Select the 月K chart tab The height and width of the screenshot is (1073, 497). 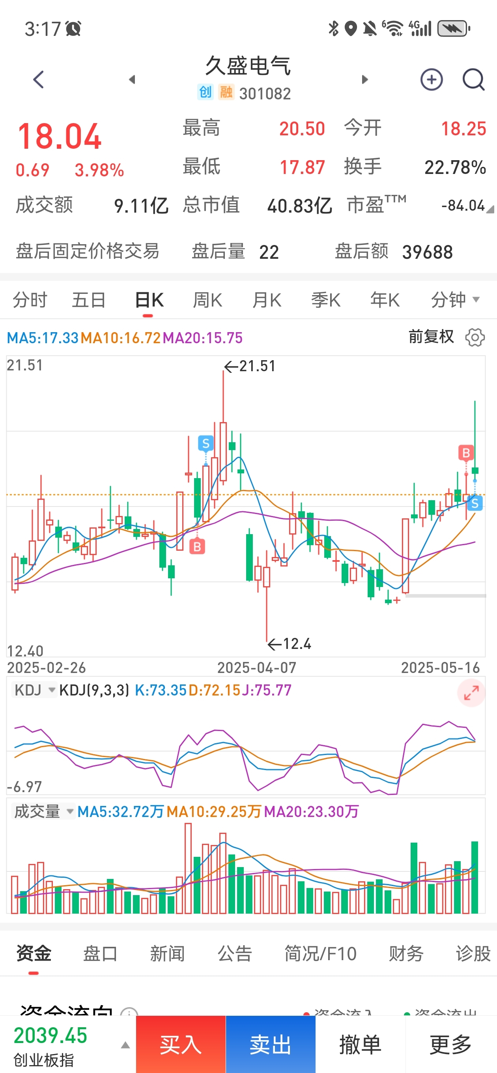click(267, 300)
